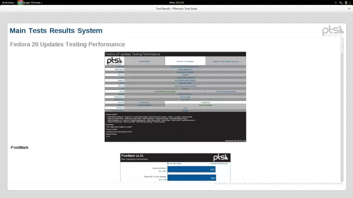
Task: Click the battery status icon
Action: pyautogui.click(x=346, y=3)
